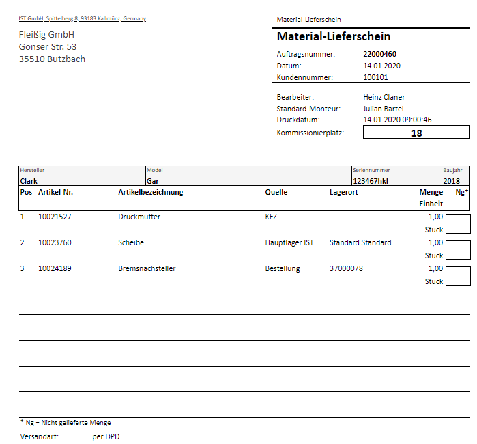Click the Artikelbezeichnung column header
This screenshot has width=477, height=444.
(150, 192)
